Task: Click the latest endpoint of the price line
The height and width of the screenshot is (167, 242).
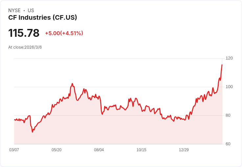Action: pyautogui.click(x=222, y=65)
